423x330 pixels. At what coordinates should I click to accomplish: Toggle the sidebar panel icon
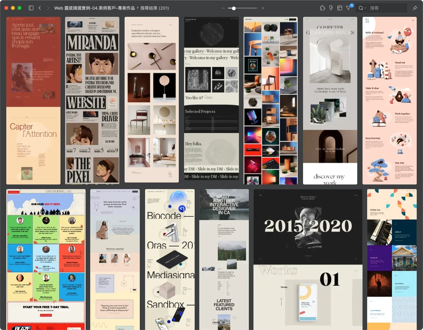coord(31,8)
